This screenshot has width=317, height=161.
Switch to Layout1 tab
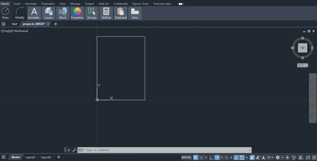tap(30, 157)
